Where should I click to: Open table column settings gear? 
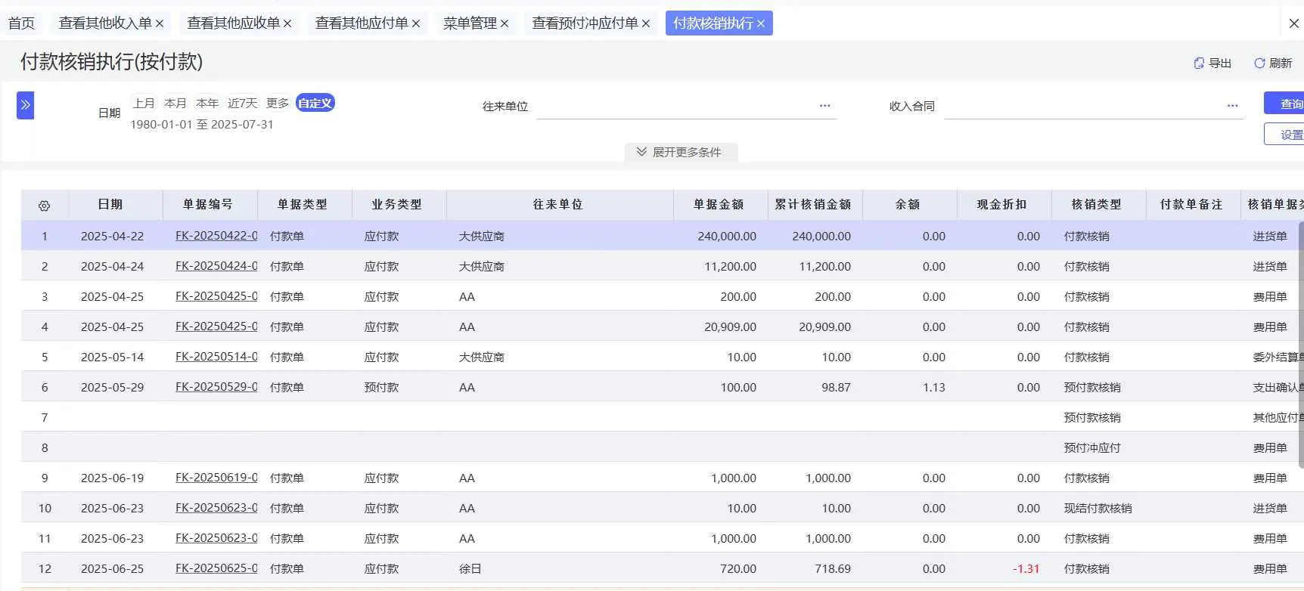44,206
